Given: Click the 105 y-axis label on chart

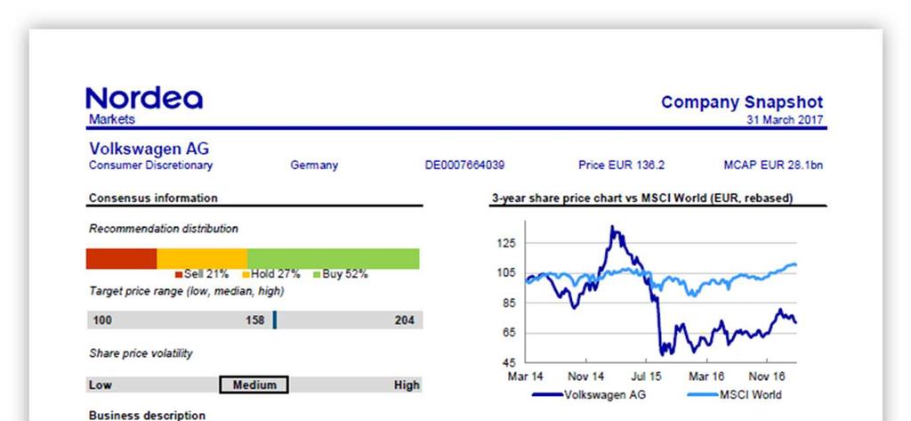Looking at the screenshot, I should click(506, 272).
